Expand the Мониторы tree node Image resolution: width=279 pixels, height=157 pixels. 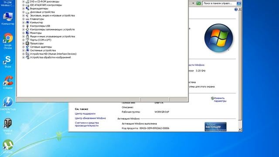coord(23,33)
